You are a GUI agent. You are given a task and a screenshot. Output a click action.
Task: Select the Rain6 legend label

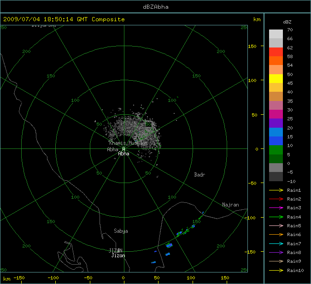(294, 235)
